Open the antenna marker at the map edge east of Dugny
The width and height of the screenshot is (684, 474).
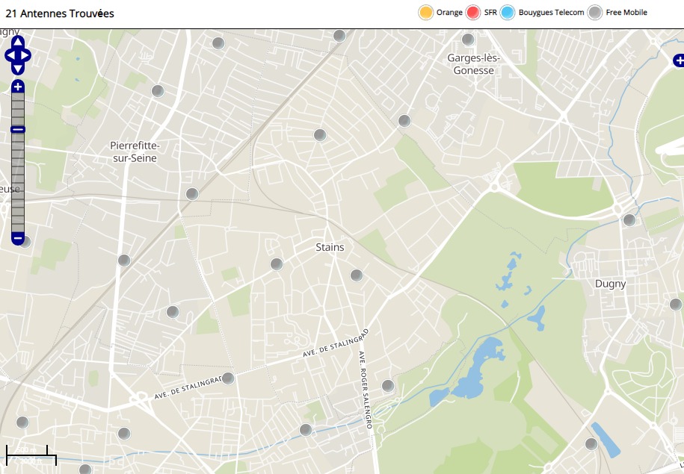(x=676, y=305)
